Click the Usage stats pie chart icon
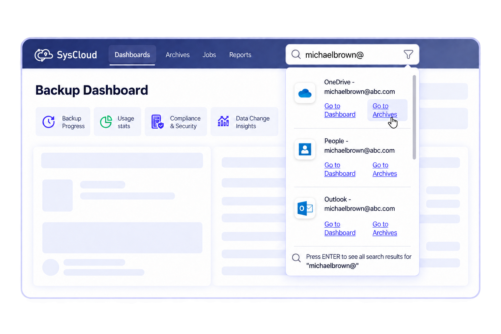Image resolution: width=501 pixels, height=334 pixels. pos(106,122)
